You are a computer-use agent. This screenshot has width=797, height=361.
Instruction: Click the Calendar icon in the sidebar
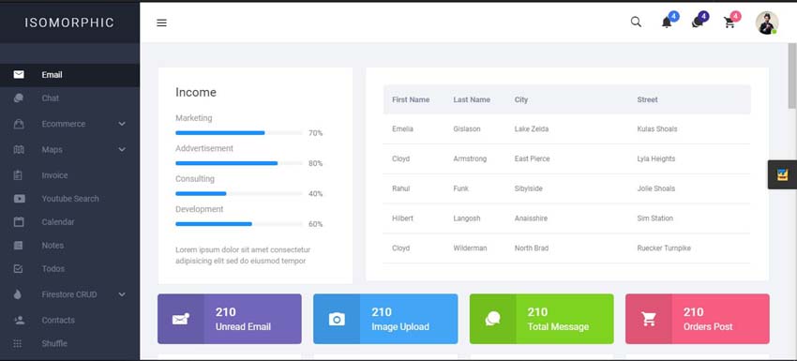(x=19, y=221)
